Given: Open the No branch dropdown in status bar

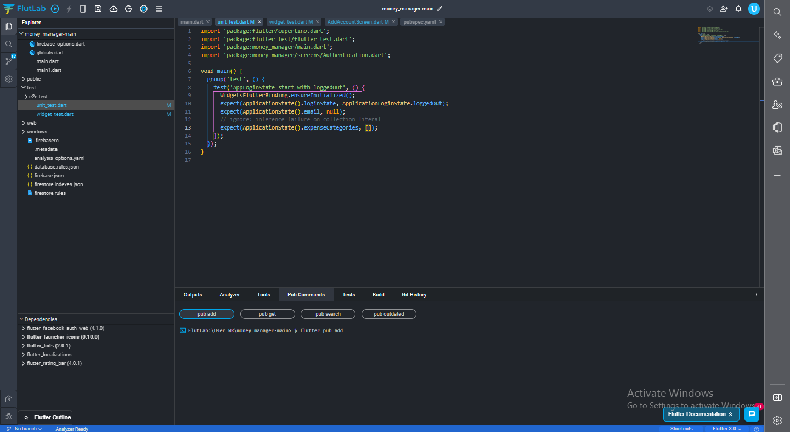Looking at the screenshot, I should point(25,429).
